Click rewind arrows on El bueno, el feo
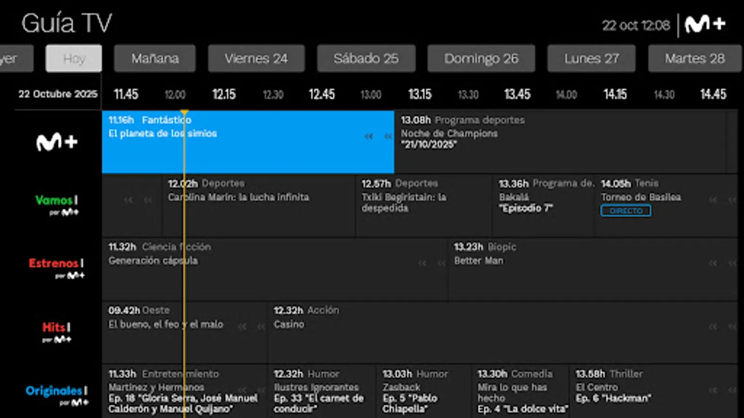Screen dimensions: 744x418 click(x=252, y=327)
